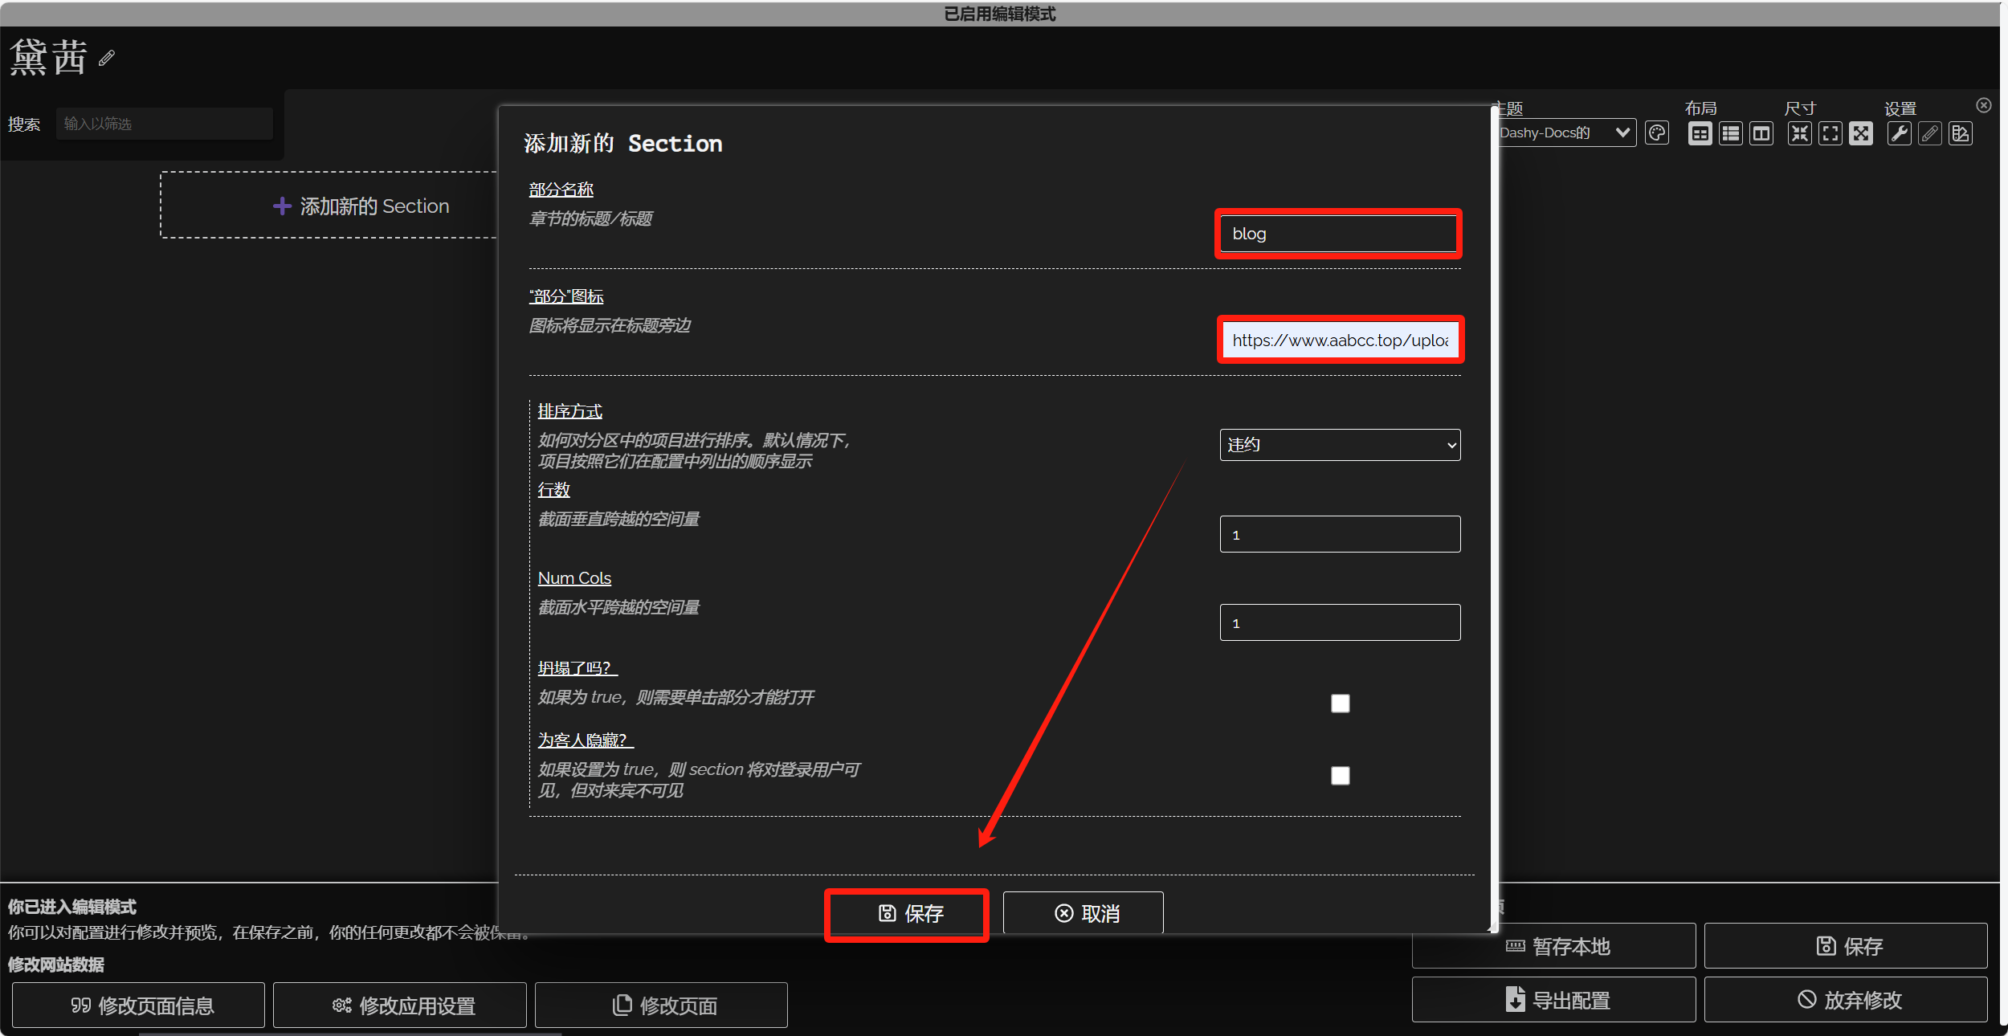2008x1036 pixels.
Task: Select the horizontal columns layout icon
Action: click(x=1761, y=133)
